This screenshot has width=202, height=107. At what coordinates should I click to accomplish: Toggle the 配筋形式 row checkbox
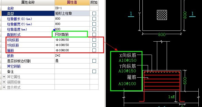click(94, 34)
